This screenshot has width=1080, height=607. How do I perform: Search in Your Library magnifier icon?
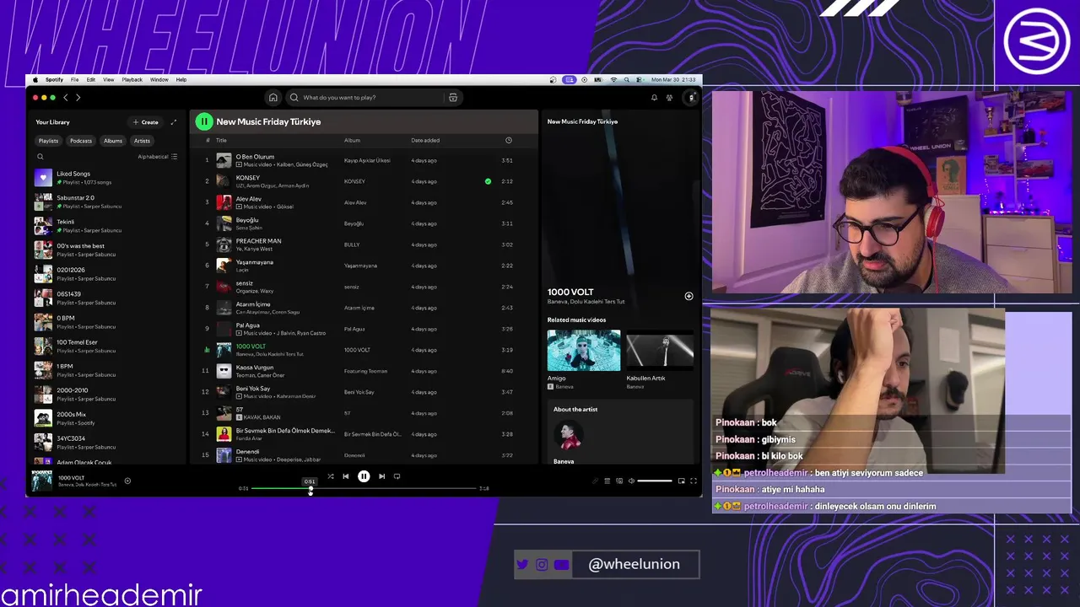point(40,156)
